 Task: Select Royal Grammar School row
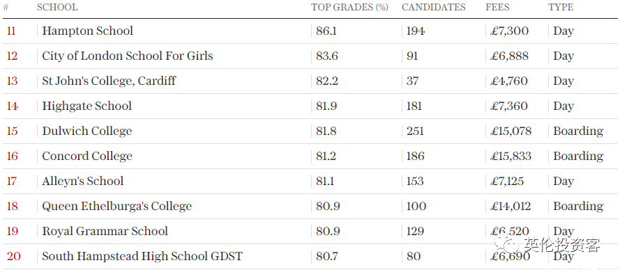click(310, 231)
